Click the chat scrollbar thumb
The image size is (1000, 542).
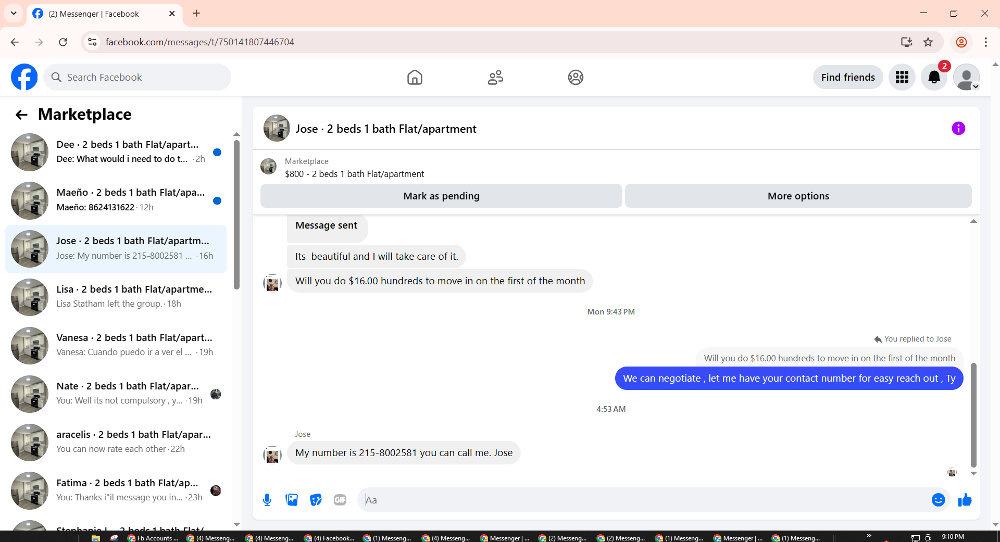(x=973, y=415)
